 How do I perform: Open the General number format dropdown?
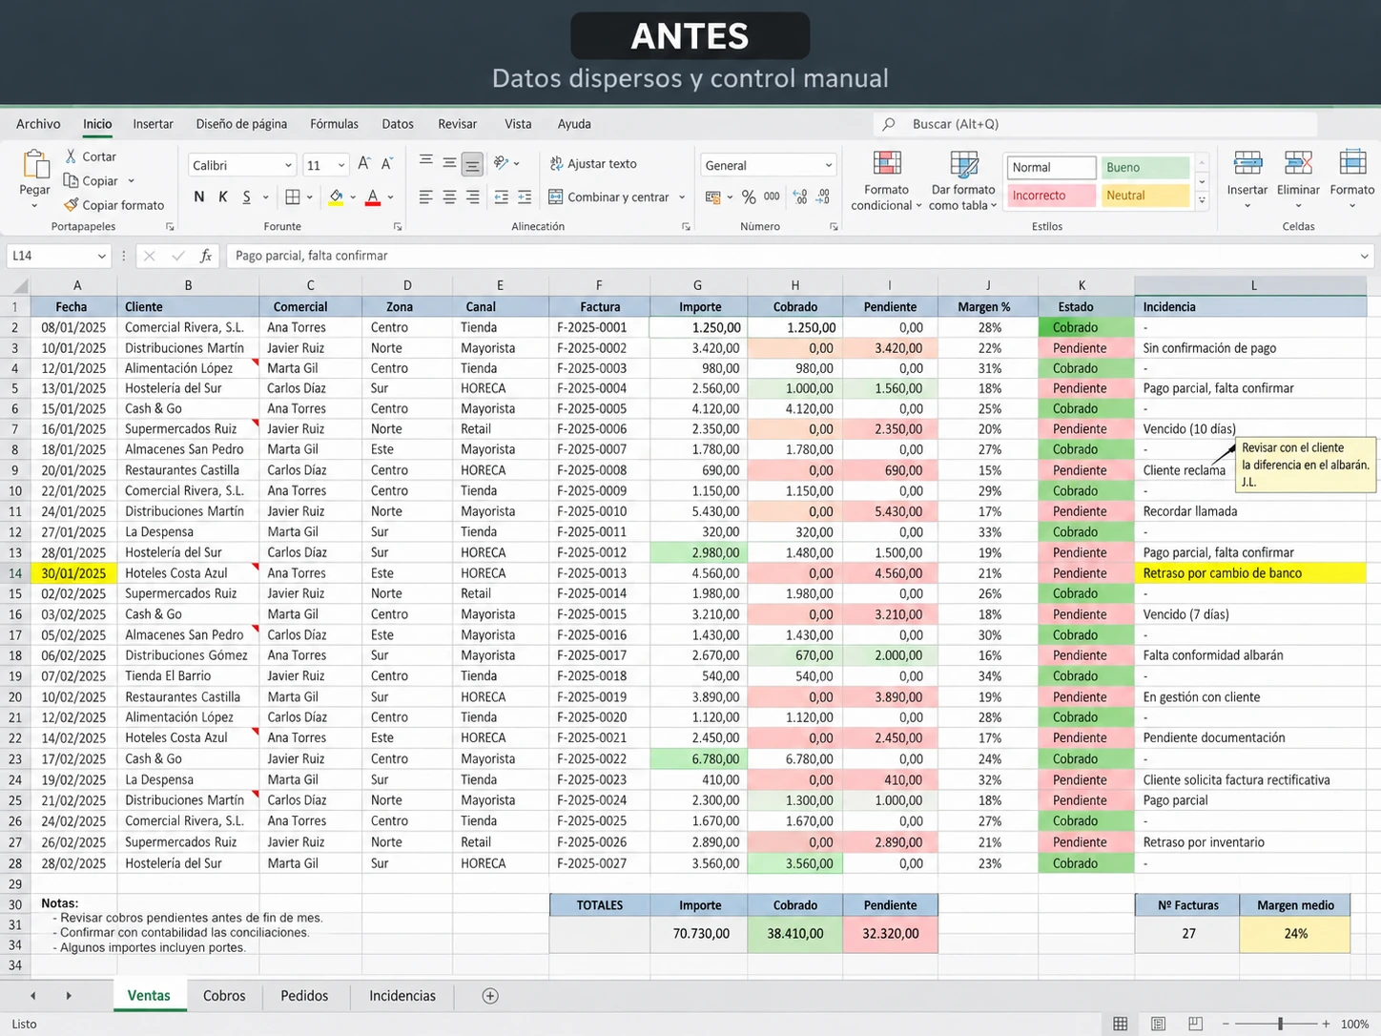point(828,165)
